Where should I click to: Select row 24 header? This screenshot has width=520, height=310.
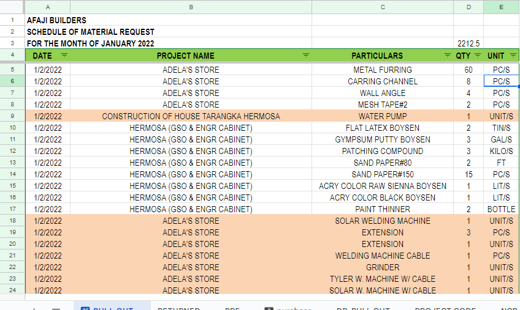coord(12,290)
